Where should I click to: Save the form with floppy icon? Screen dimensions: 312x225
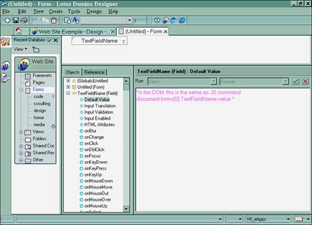16,21
